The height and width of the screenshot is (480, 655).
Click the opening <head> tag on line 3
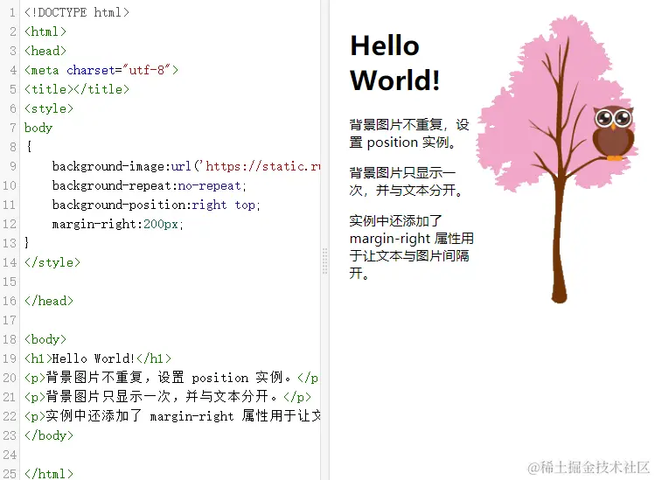coord(45,51)
